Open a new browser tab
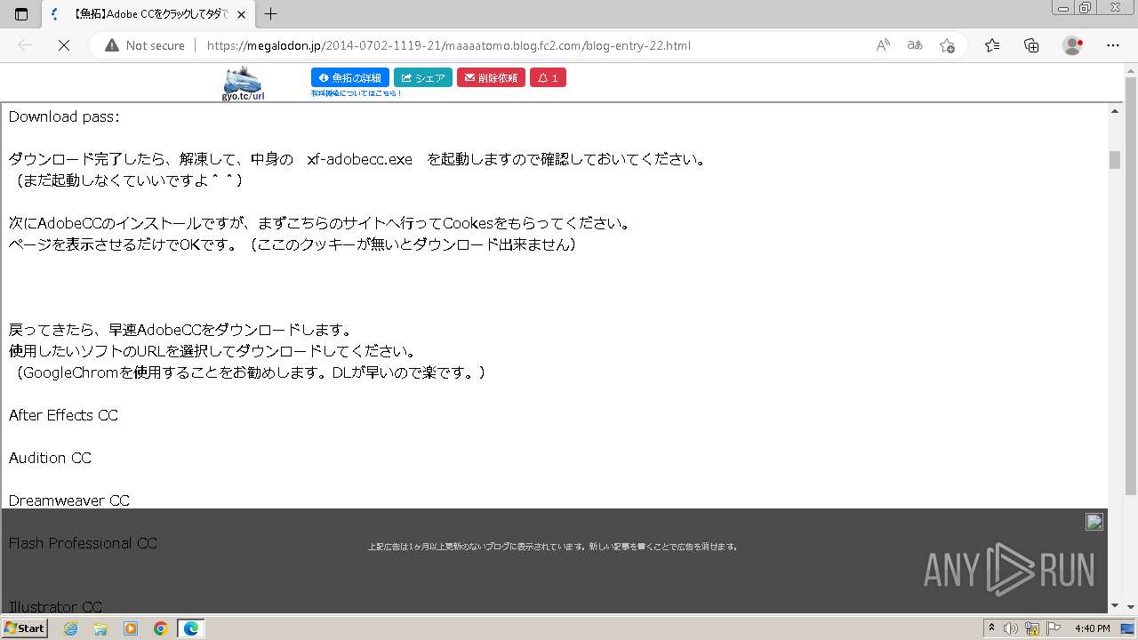 coord(271,14)
